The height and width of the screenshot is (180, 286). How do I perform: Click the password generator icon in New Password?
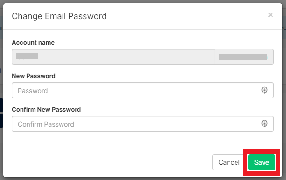pyautogui.click(x=264, y=90)
